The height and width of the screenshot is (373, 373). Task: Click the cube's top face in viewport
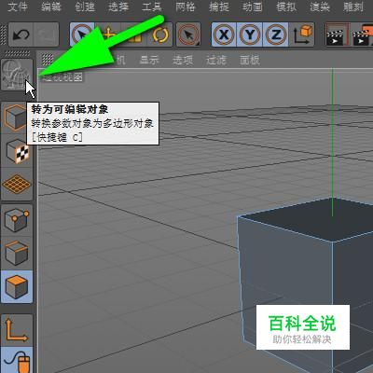pyautogui.click(x=314, y=219)
